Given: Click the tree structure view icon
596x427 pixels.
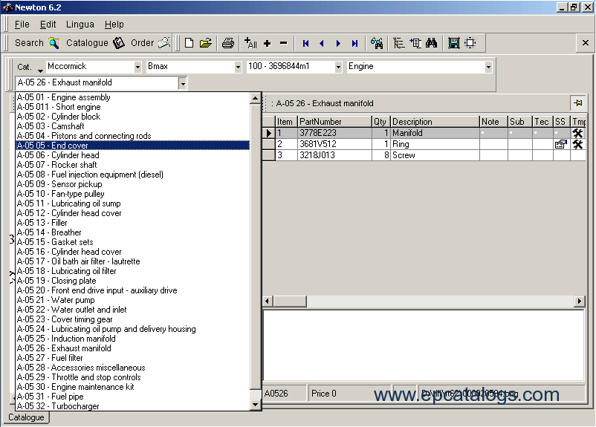Looking at the screenshot, I should tap(399, 43).
